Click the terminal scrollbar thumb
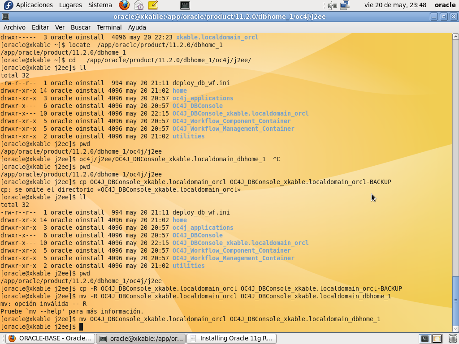The height and width of the screenshot is (344, 459). click(455, 301)
